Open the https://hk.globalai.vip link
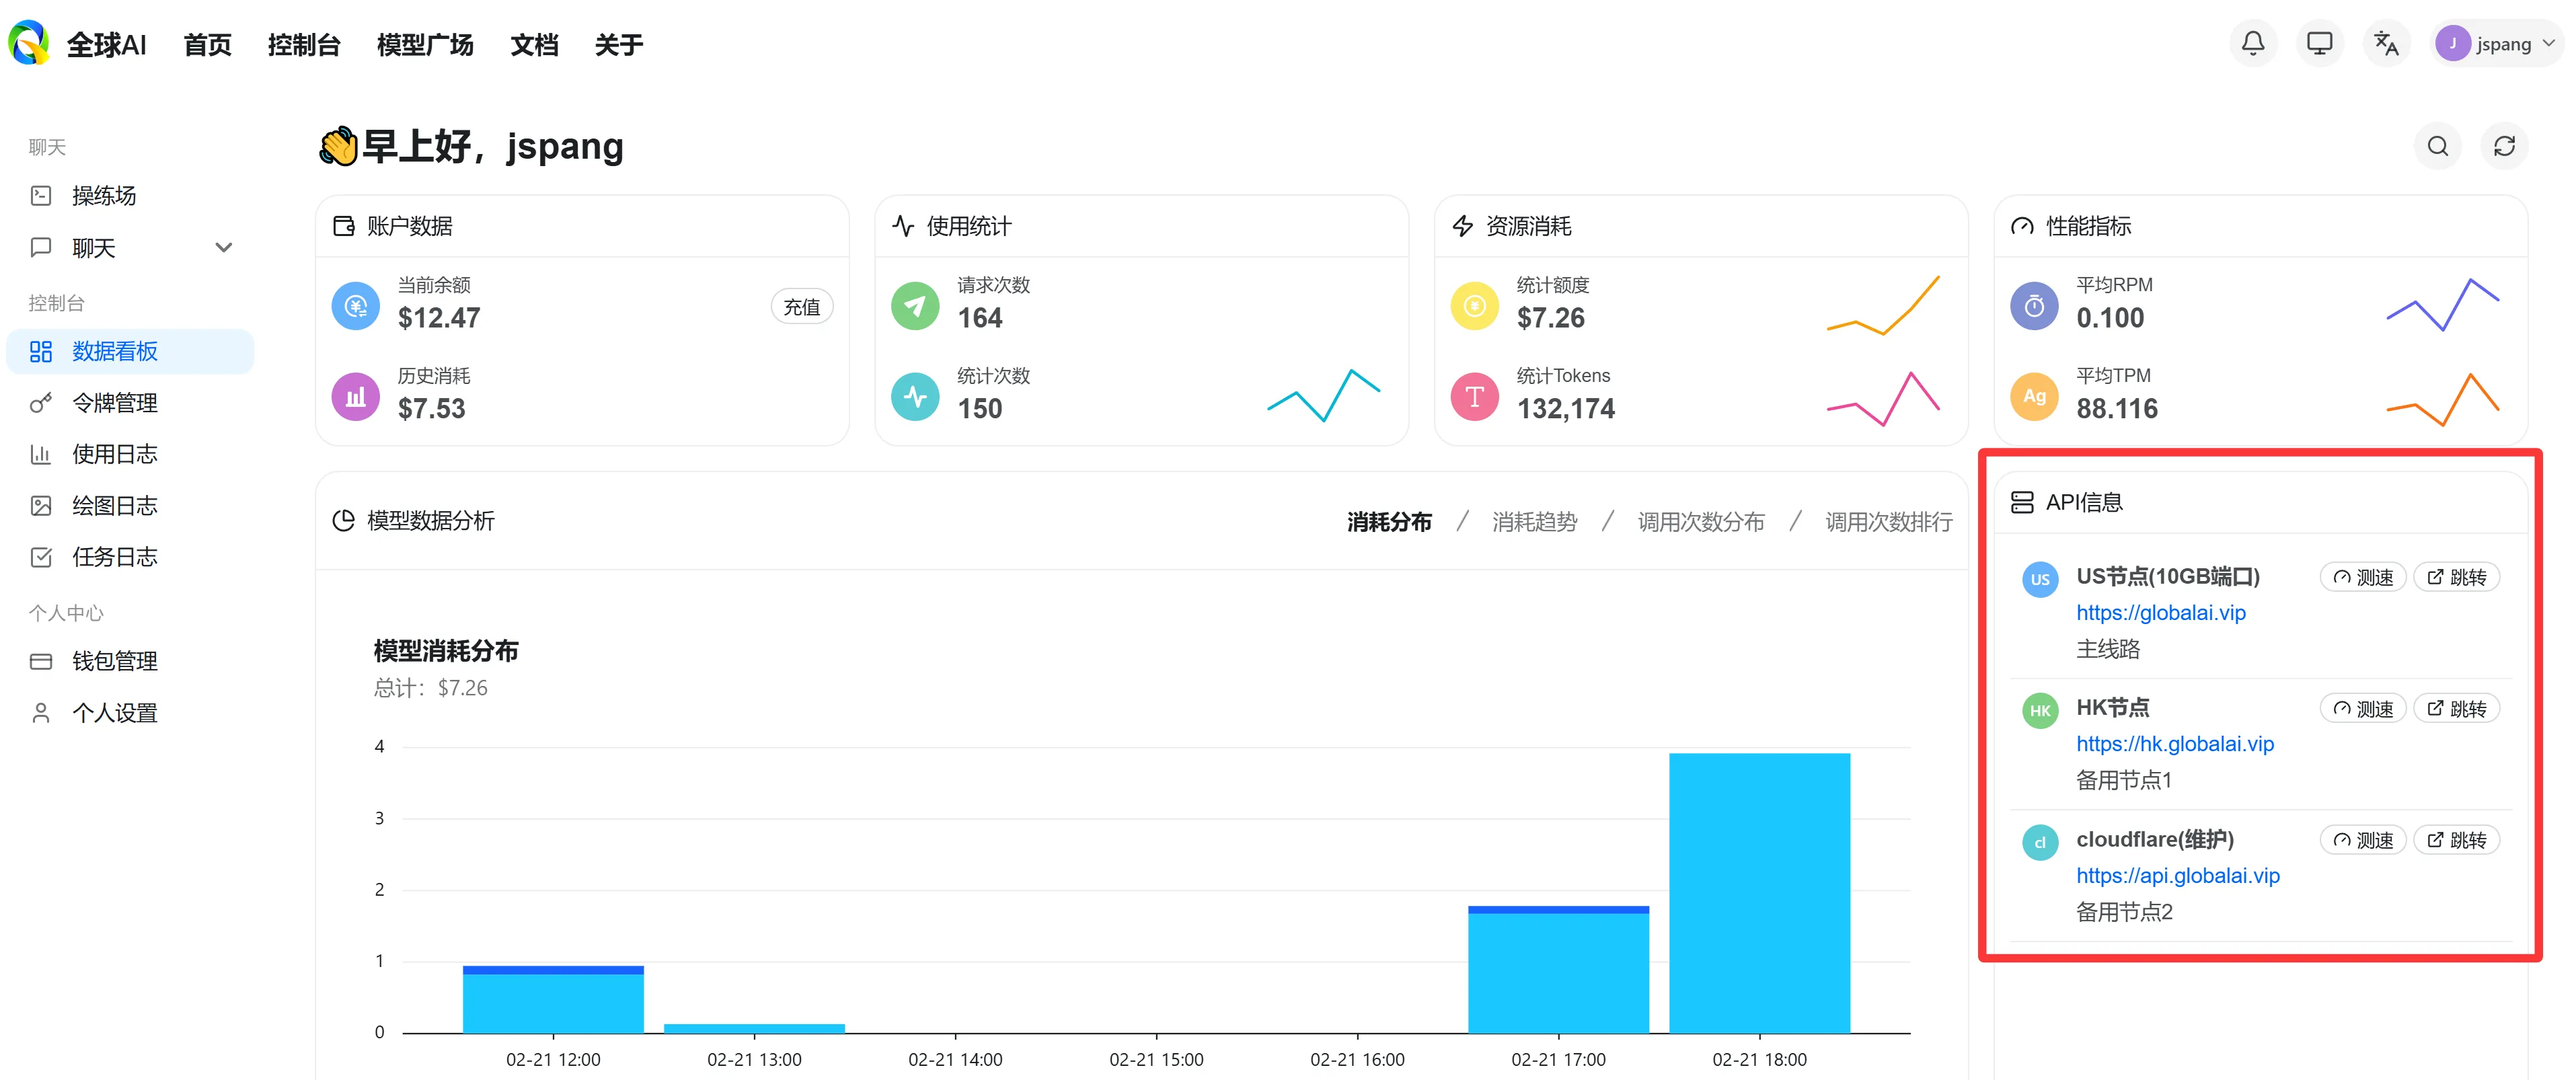 click(2175, 743)
